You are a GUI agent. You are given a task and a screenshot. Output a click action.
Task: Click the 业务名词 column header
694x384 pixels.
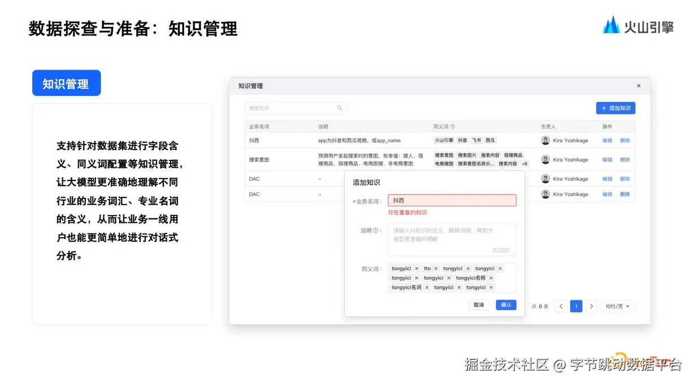pyautogui.click(x=259, y=127)
